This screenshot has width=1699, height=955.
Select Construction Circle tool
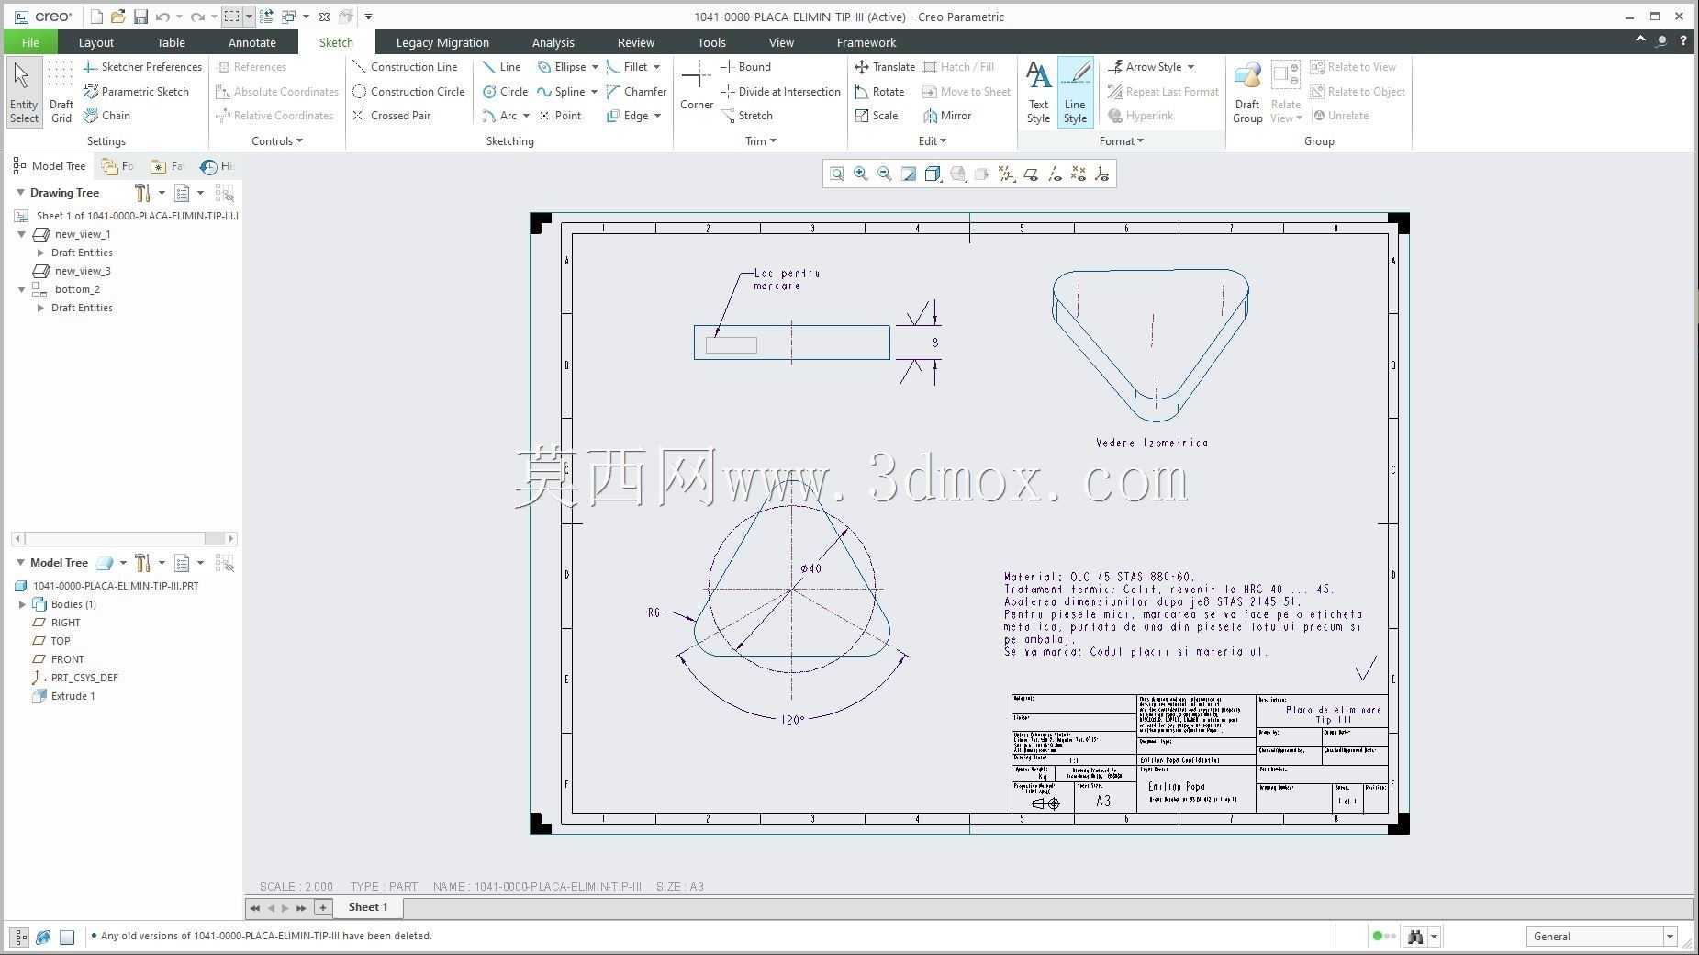408,92
